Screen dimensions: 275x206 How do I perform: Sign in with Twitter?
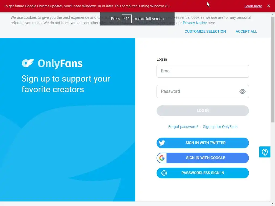(x=202, y=143)
